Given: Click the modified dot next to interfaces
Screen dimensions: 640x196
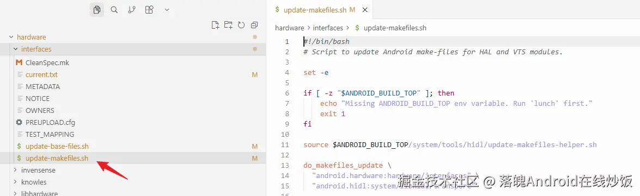Looking at the screenshot, I should tap(255, 49).
